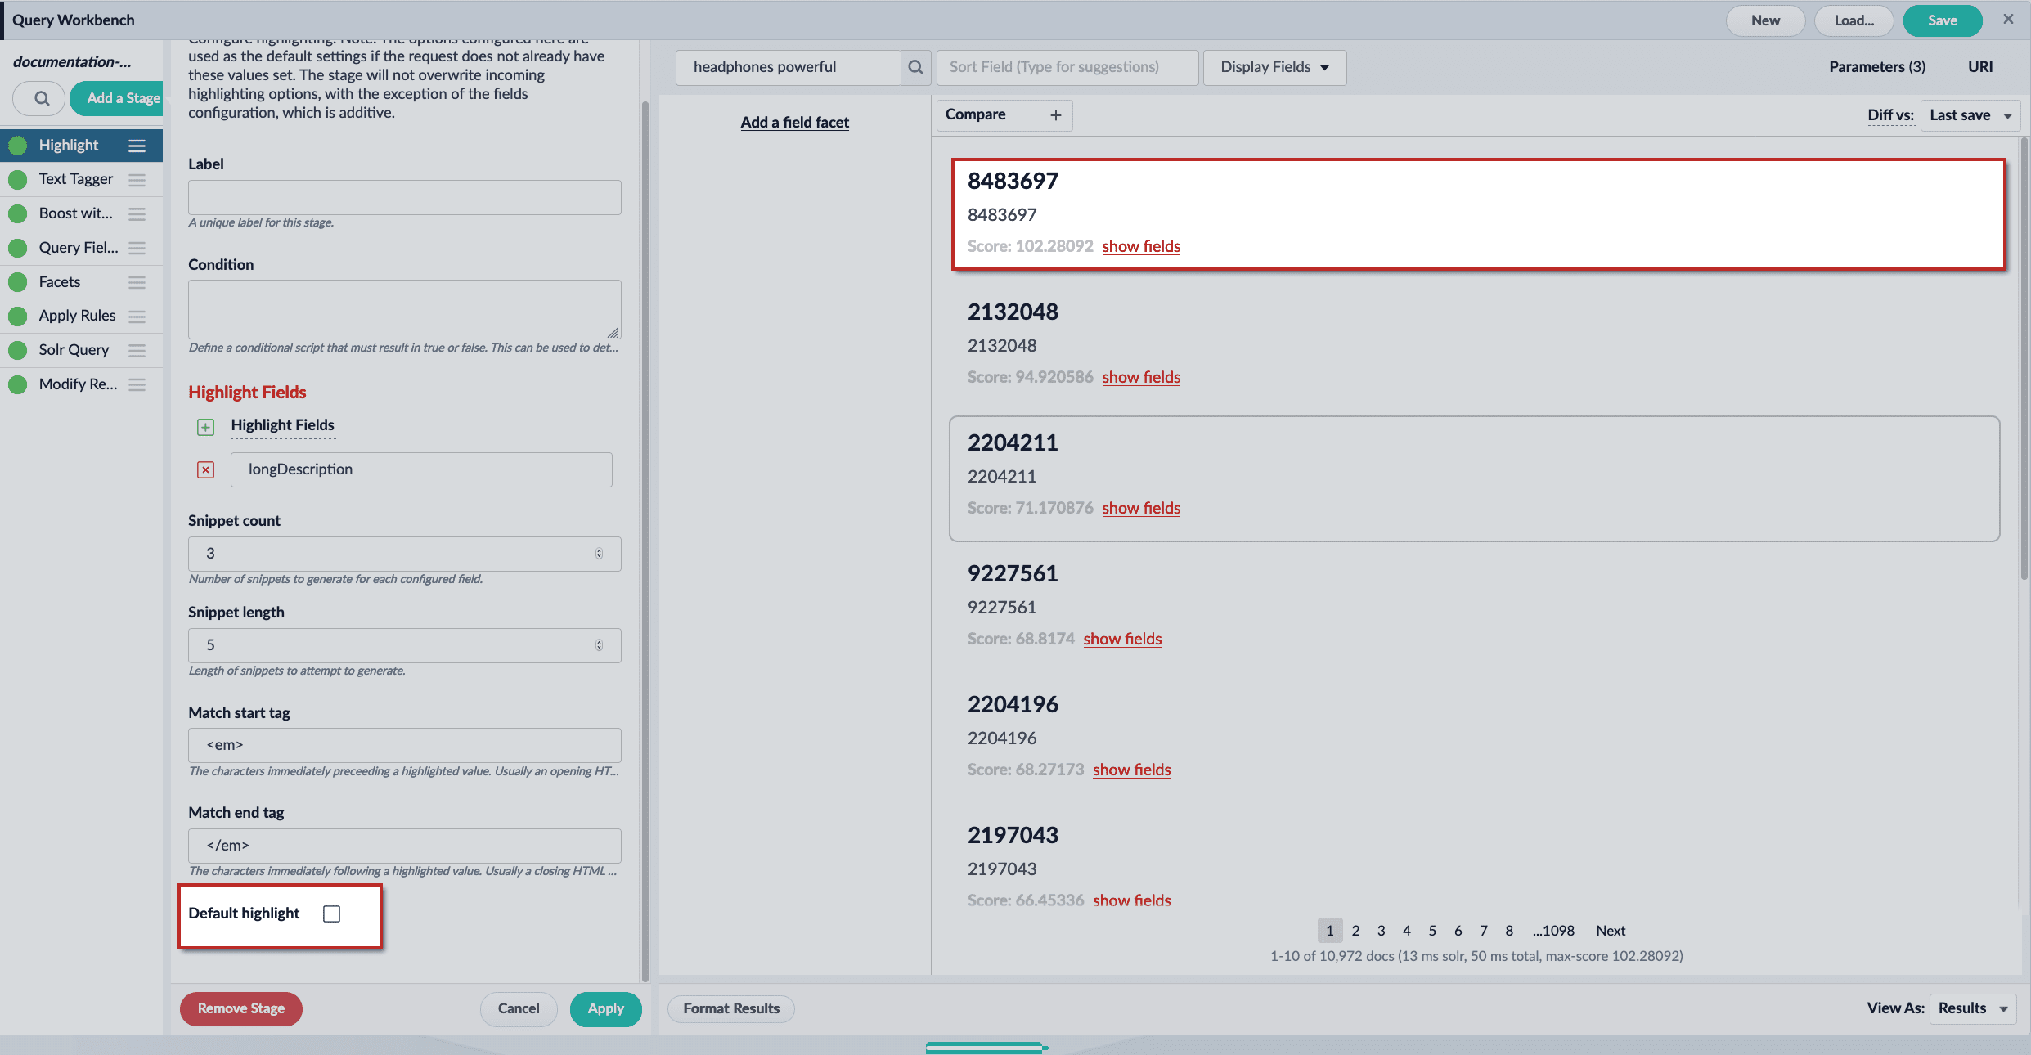Screen dimensions: 2031x1055
Task: Click the hamburger icon on Highlight stage
Action: click(137, 146)
